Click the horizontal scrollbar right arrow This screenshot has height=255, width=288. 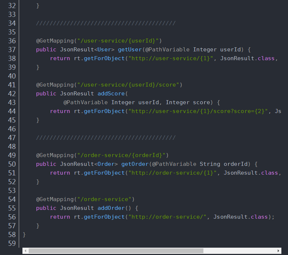(278, 251)
